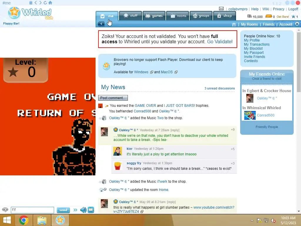Click the Post comment... button
The width and height of the screenshot is (301, 226).
tap(113, 98)
